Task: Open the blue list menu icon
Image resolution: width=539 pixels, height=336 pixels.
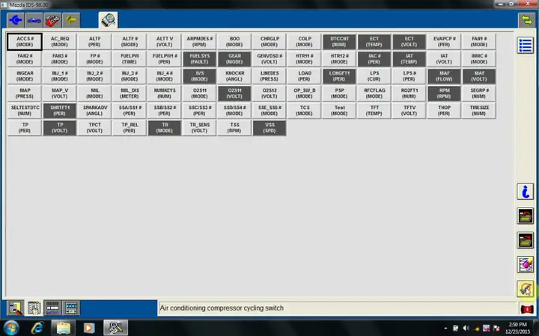Action: click(526, 46)
